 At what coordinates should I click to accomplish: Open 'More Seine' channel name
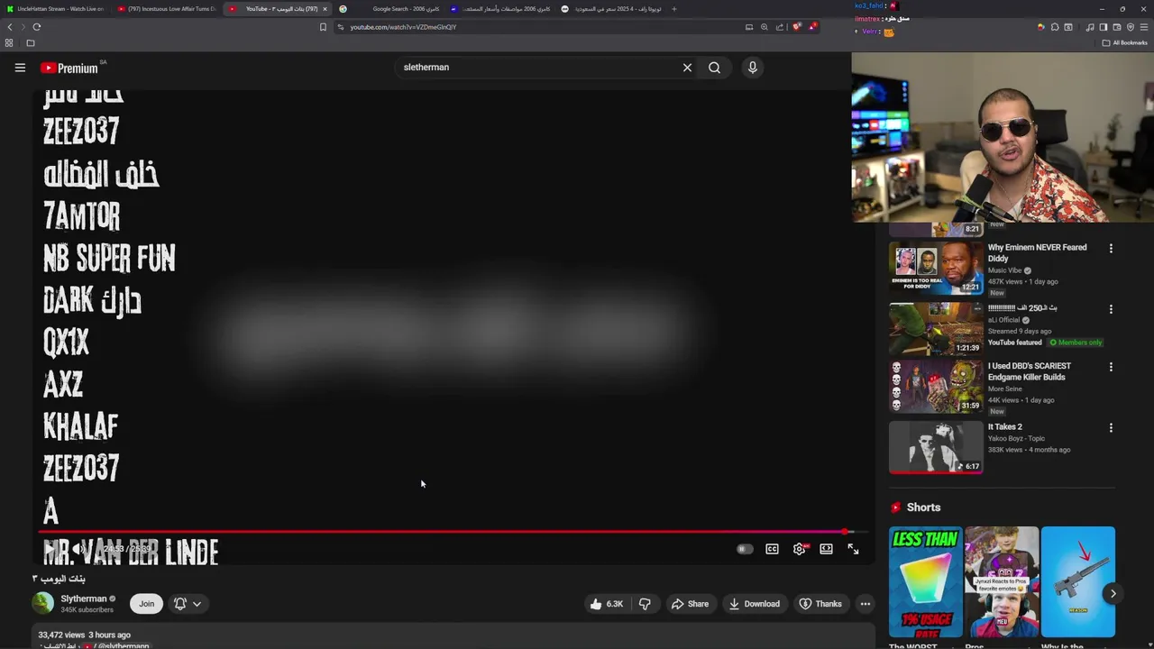click(x=1004, y=388)
